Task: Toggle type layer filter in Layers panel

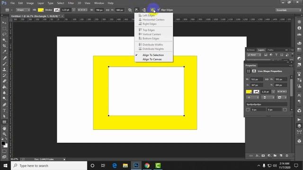Action: [x=276, y=55]
